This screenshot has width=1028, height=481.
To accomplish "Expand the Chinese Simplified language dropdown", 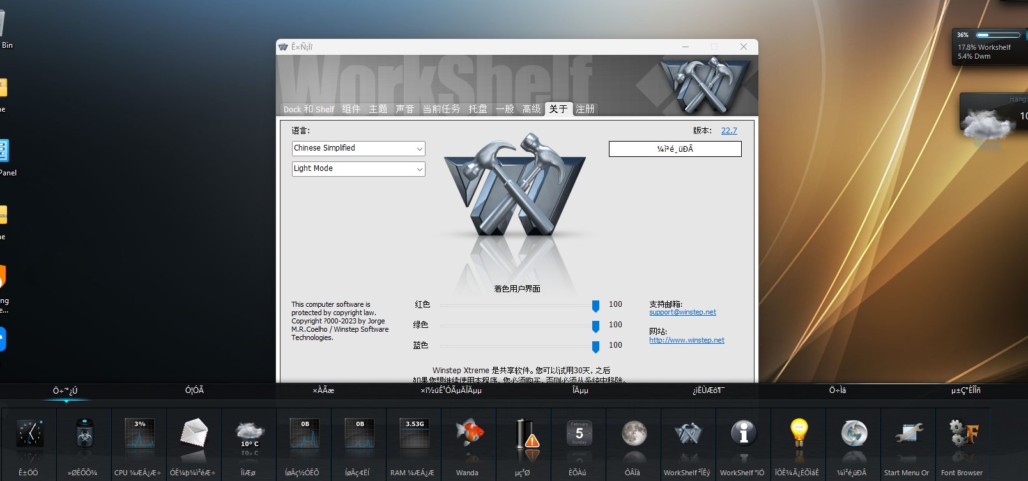I will pos(358,149).
